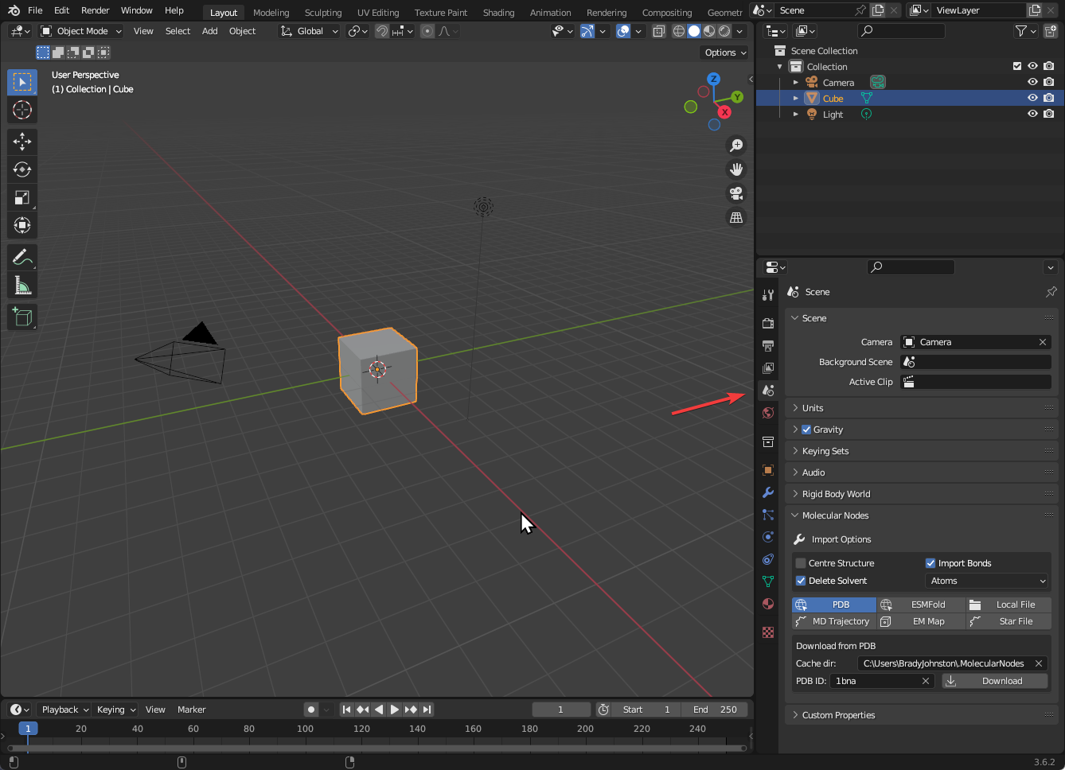Select the Move tool in toolbar
This screenshot has height=770, width=1065.
(22, 142)
